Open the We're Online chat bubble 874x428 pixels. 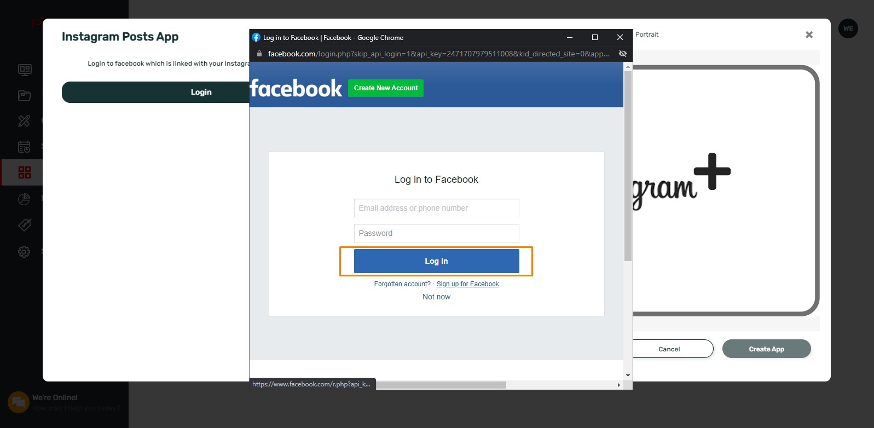[18, 402]
